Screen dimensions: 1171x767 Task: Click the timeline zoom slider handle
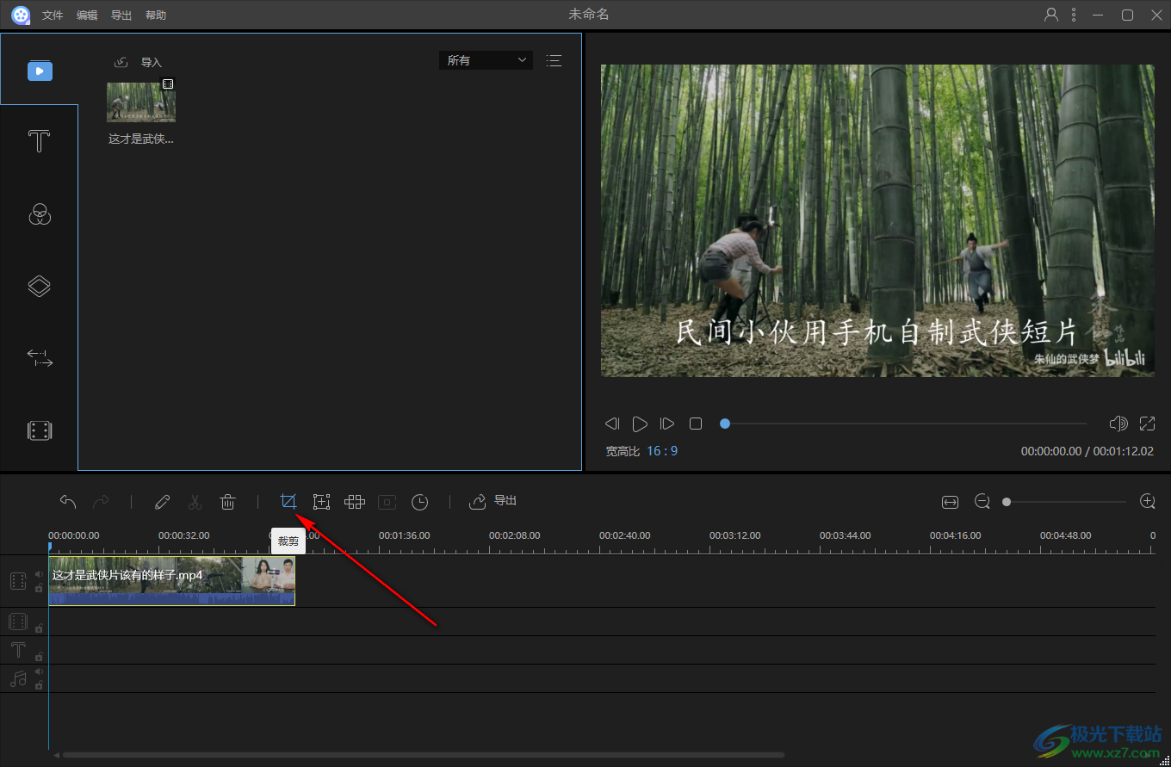[x=1007, y=502]
